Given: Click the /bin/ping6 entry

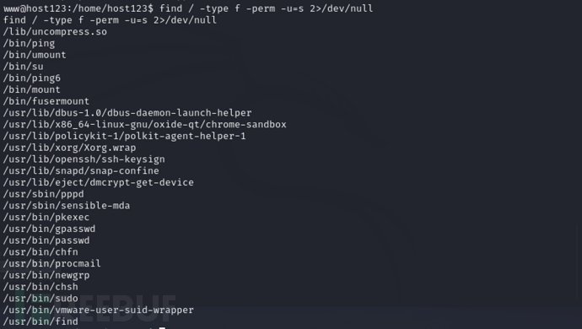Looking at the screenshot, I should click(31, 78).
